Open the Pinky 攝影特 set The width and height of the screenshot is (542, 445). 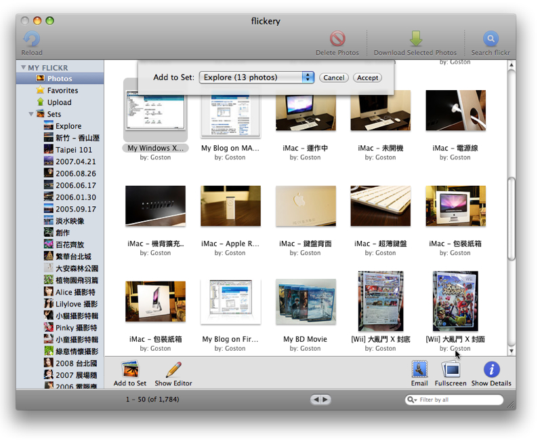pos(60,328)
